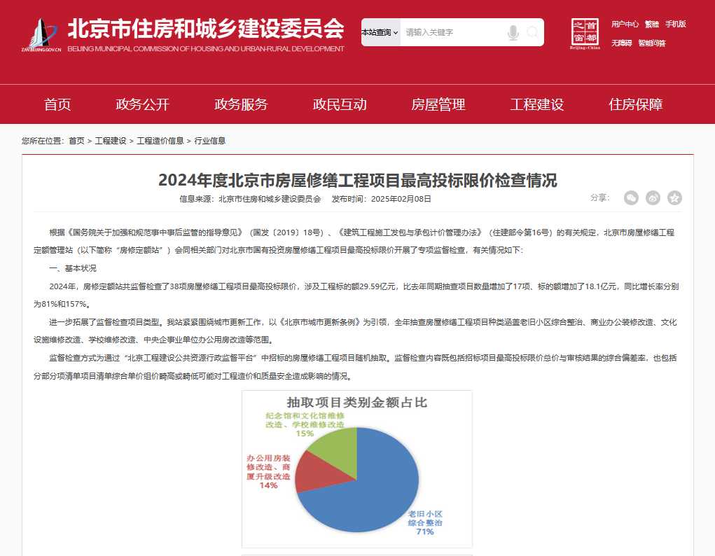Open the 无障碍 accessibility link
The image size is (715, 556).
pyautogui.click(x=622, y=43)
